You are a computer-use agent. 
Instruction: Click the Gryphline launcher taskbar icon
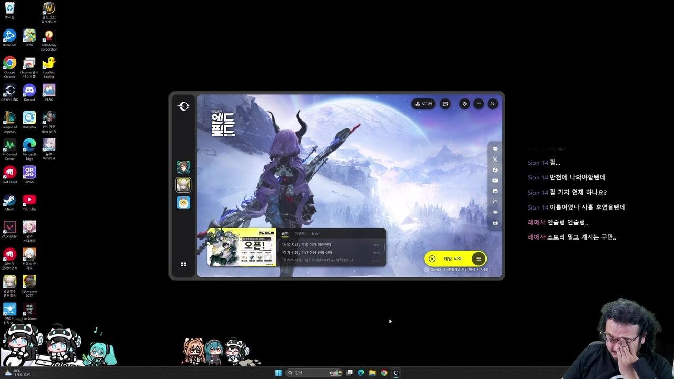point(395,373)
